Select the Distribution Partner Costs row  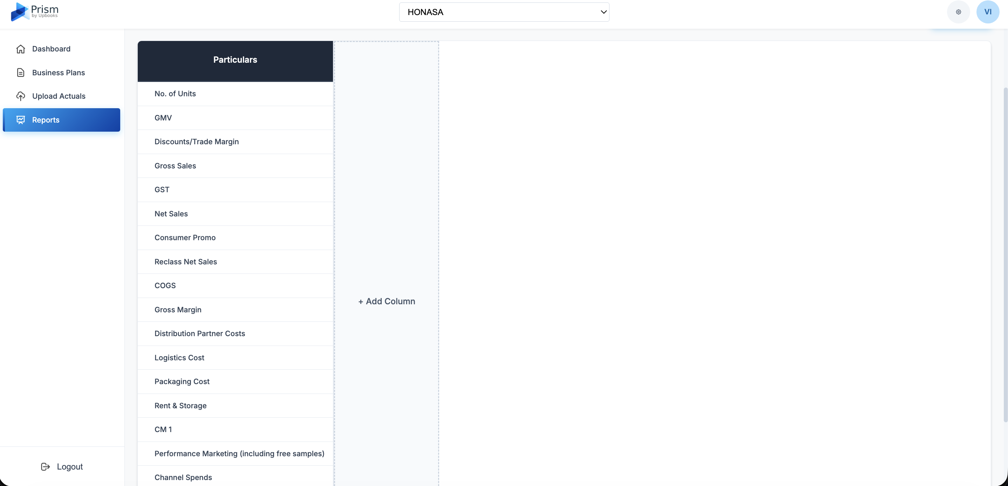click(199, 334)
